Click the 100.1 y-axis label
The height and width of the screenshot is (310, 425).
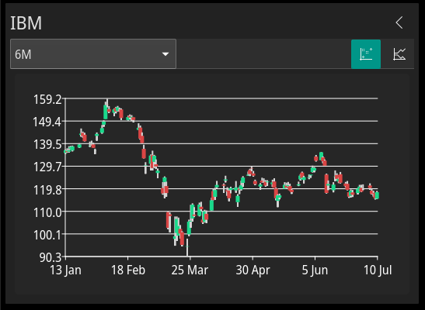[x=47, y=235]
